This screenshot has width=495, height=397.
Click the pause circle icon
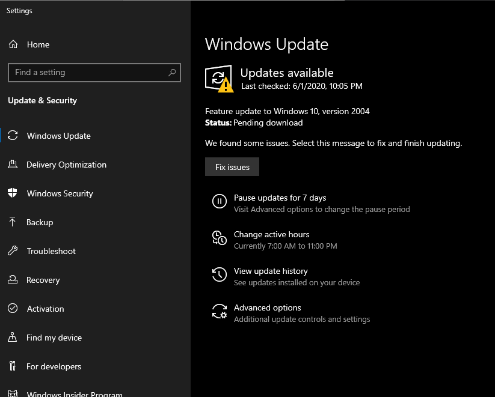click(220, 201)
